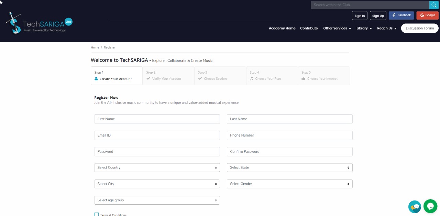This screenshot has height=216, width=440.
Task: Click the Home breadcrumb link
Action: click(95, 47)
